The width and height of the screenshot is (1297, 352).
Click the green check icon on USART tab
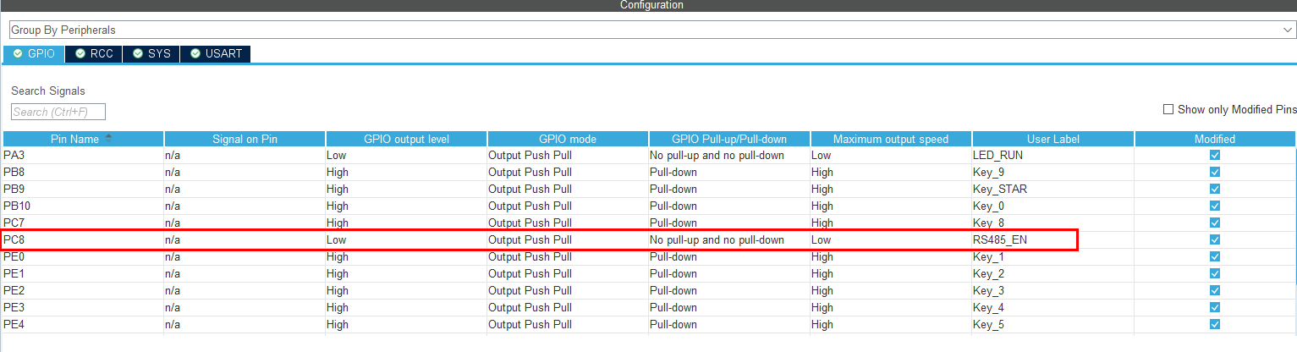pyautogui.click(x=195, y=53)
